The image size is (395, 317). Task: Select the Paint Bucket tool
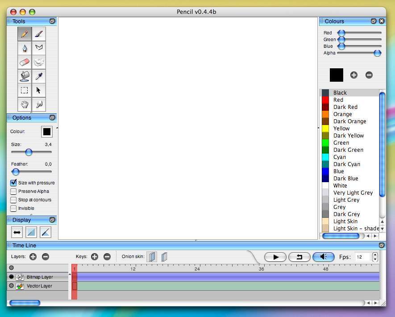tap(25, 76)
